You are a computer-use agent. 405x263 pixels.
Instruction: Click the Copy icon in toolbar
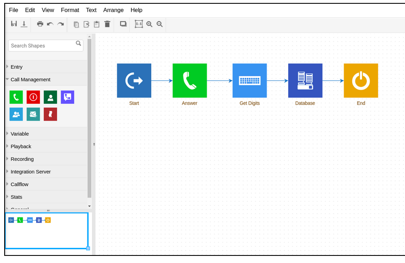point(76,24)
